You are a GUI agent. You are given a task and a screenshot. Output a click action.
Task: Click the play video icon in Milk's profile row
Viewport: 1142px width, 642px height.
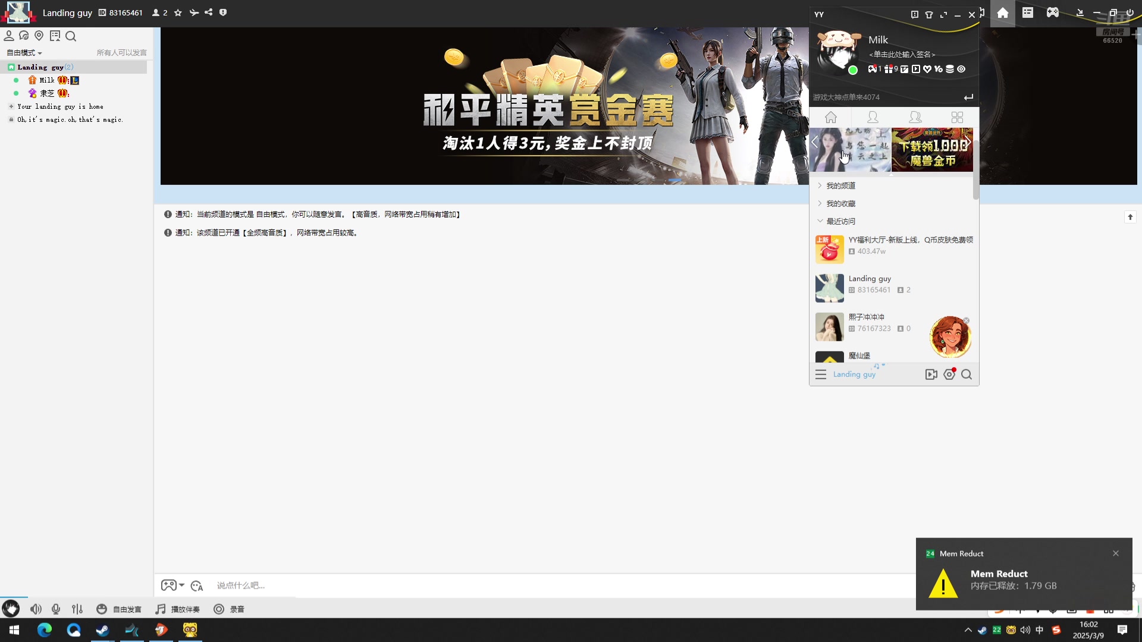pos(916,69)
